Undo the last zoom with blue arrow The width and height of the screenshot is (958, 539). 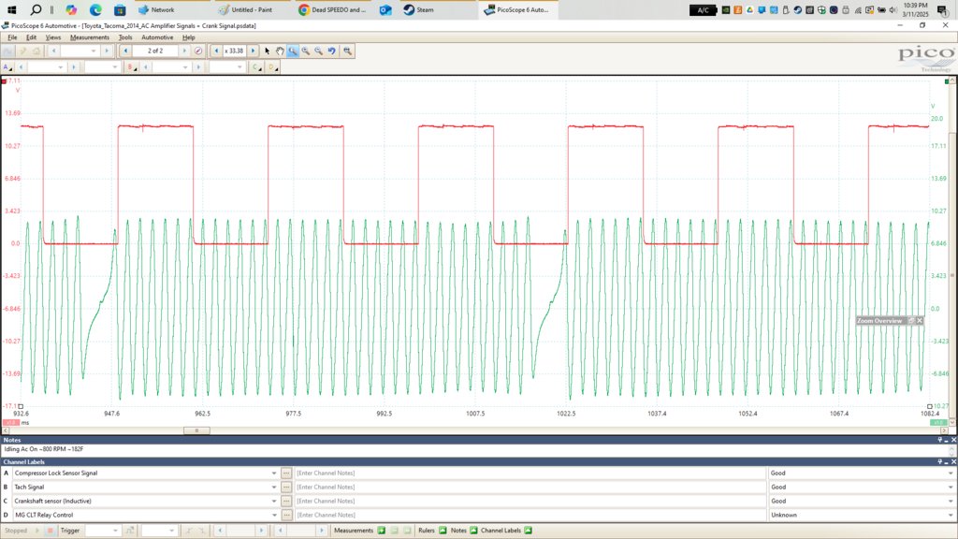(x=332, y=51)
